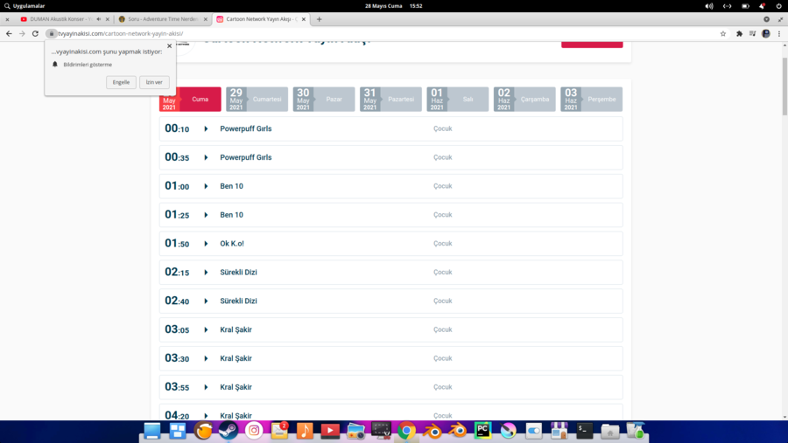This screenshot has width=788, height=443.
Task: Open the Mail app with badge in dock
Action: 279,431
